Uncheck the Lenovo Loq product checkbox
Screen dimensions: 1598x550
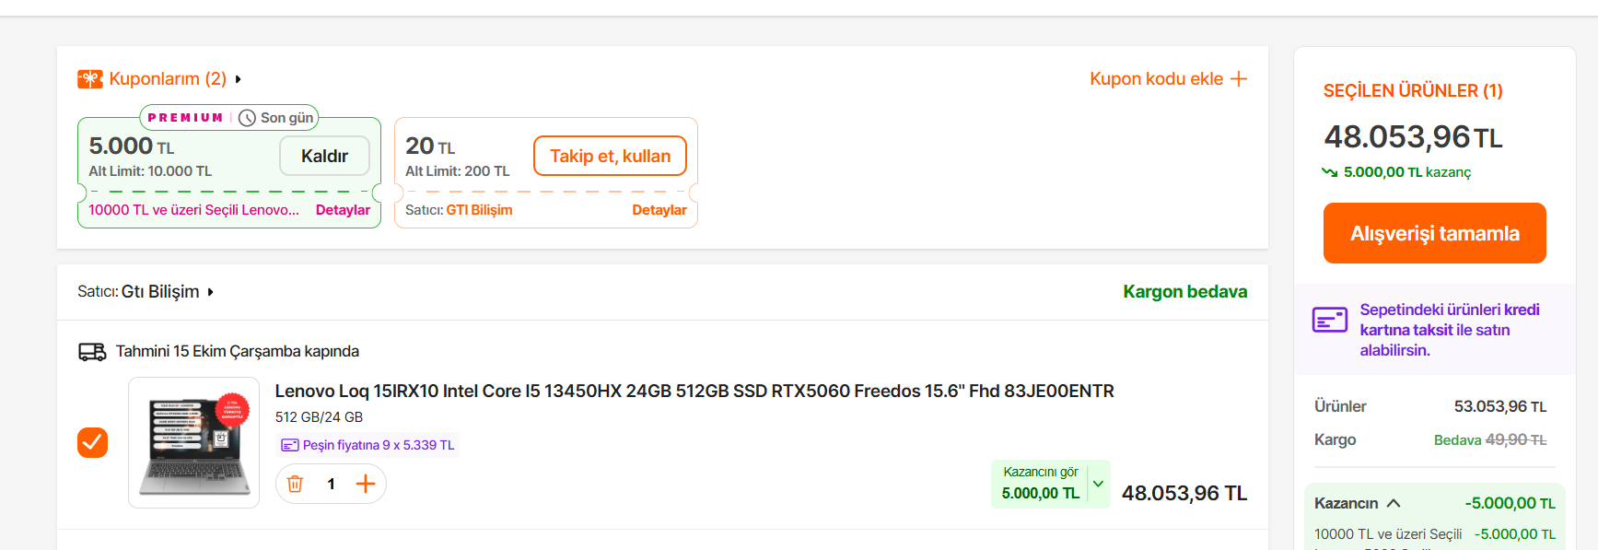(x=92, y=442)
